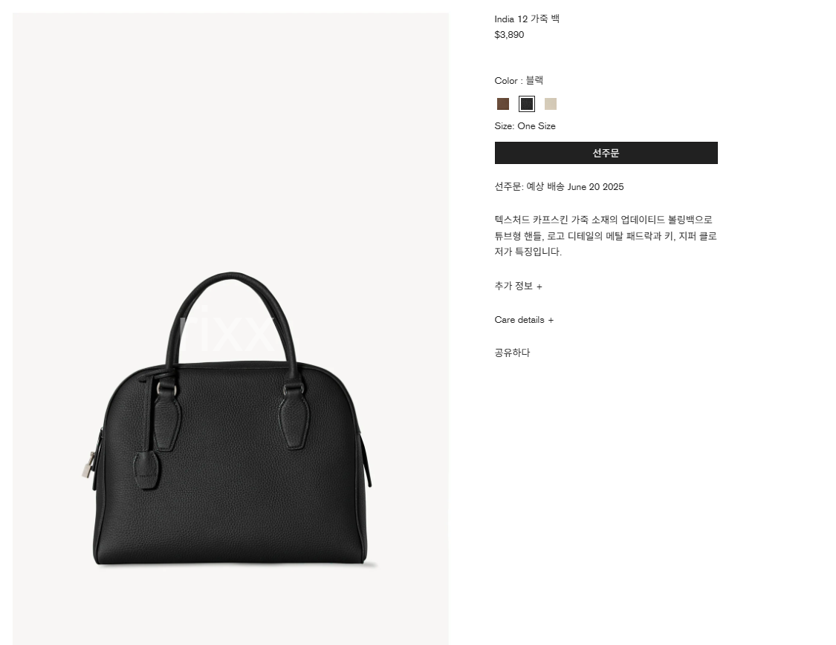
Task: Select the brown color swatch
Action: click(x=503, y=104)
